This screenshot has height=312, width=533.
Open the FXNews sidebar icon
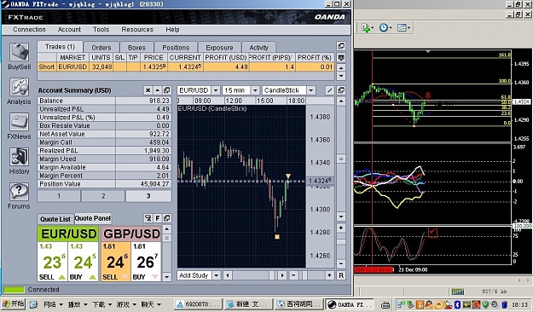[19, 126]
